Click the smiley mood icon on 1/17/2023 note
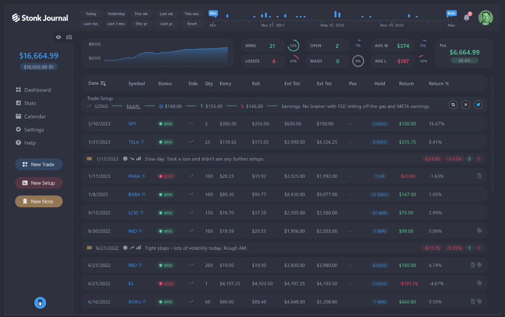Image resolution: width=505 pixels, height=317 pixels. click(x=125, y=158)
